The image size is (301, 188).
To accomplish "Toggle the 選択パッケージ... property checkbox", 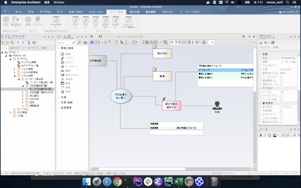I will pos(281,84).
